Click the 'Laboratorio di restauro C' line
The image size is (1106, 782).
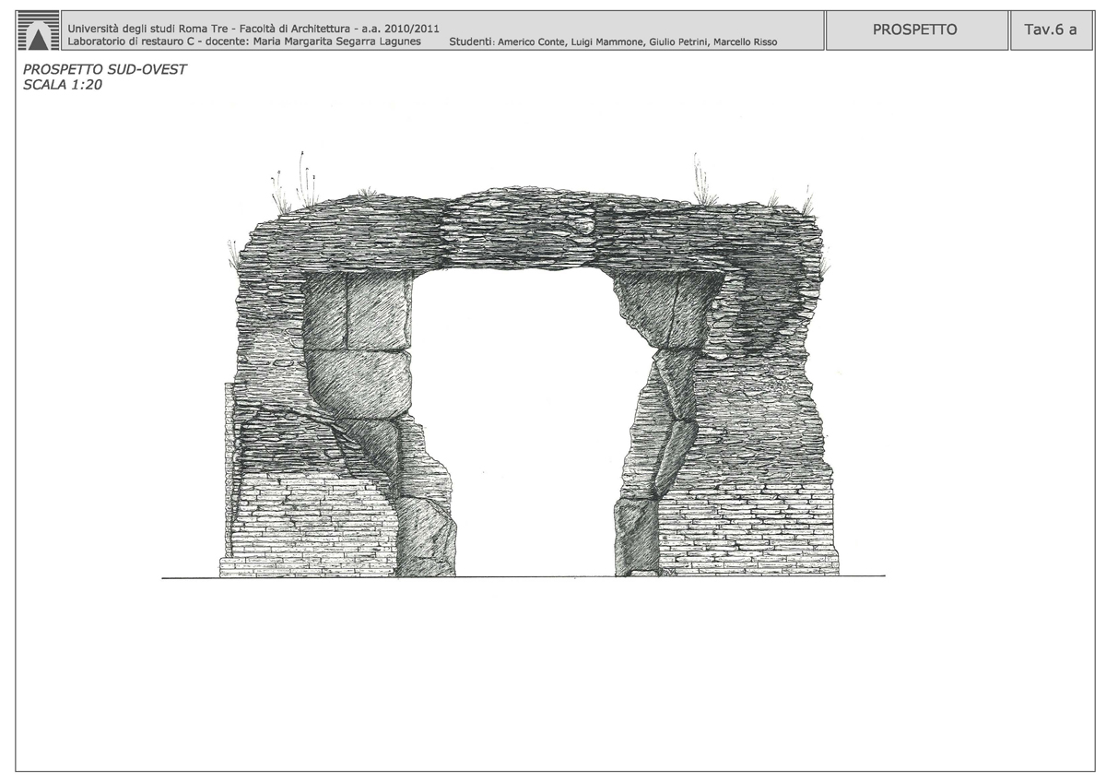pyautogui.click(x=132, y=42)
